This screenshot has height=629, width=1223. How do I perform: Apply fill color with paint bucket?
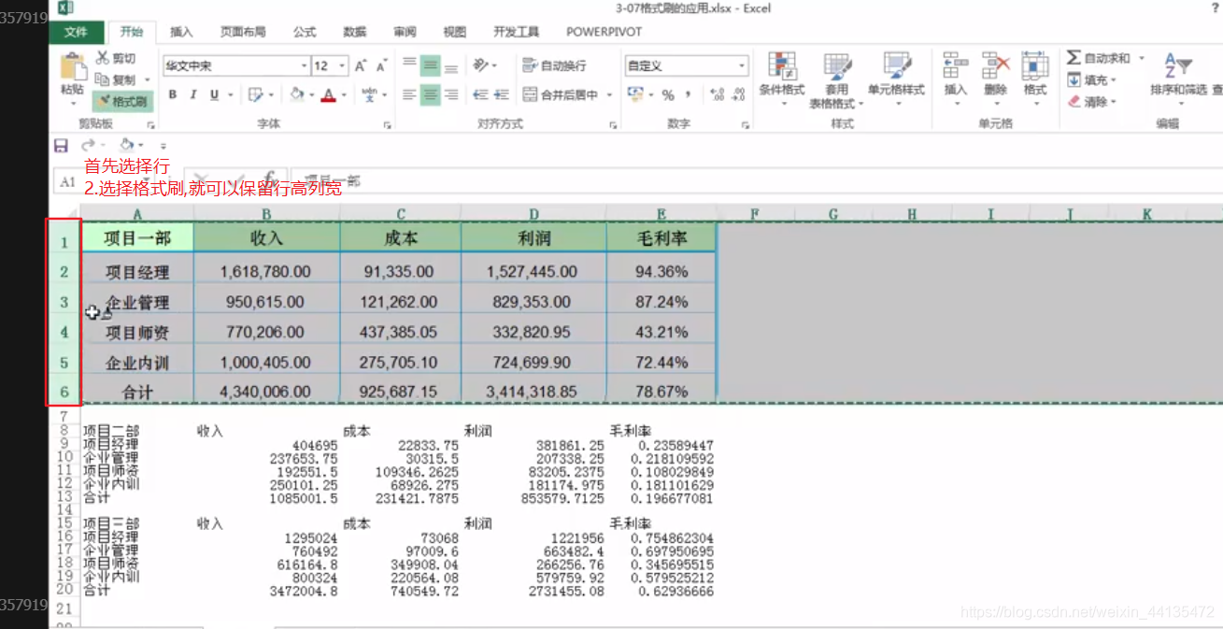(x=297, y=94)
